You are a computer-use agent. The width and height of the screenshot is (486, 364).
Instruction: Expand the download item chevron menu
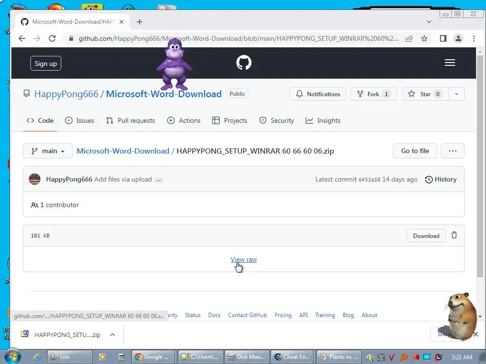pos(112,335)
